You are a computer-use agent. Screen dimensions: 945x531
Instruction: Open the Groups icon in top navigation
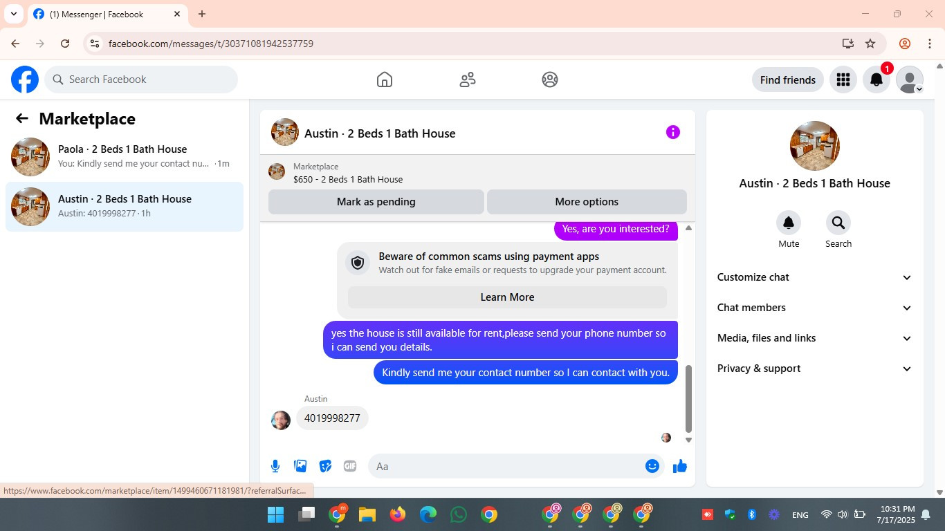(550, 80)
